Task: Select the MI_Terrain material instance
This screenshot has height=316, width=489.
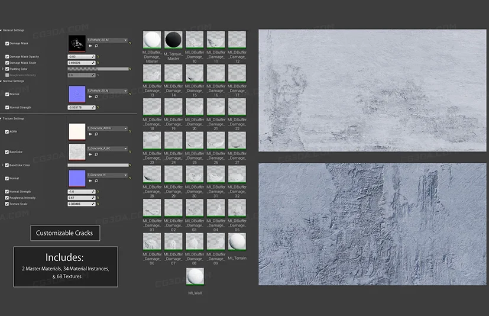Action: (237, 241)
